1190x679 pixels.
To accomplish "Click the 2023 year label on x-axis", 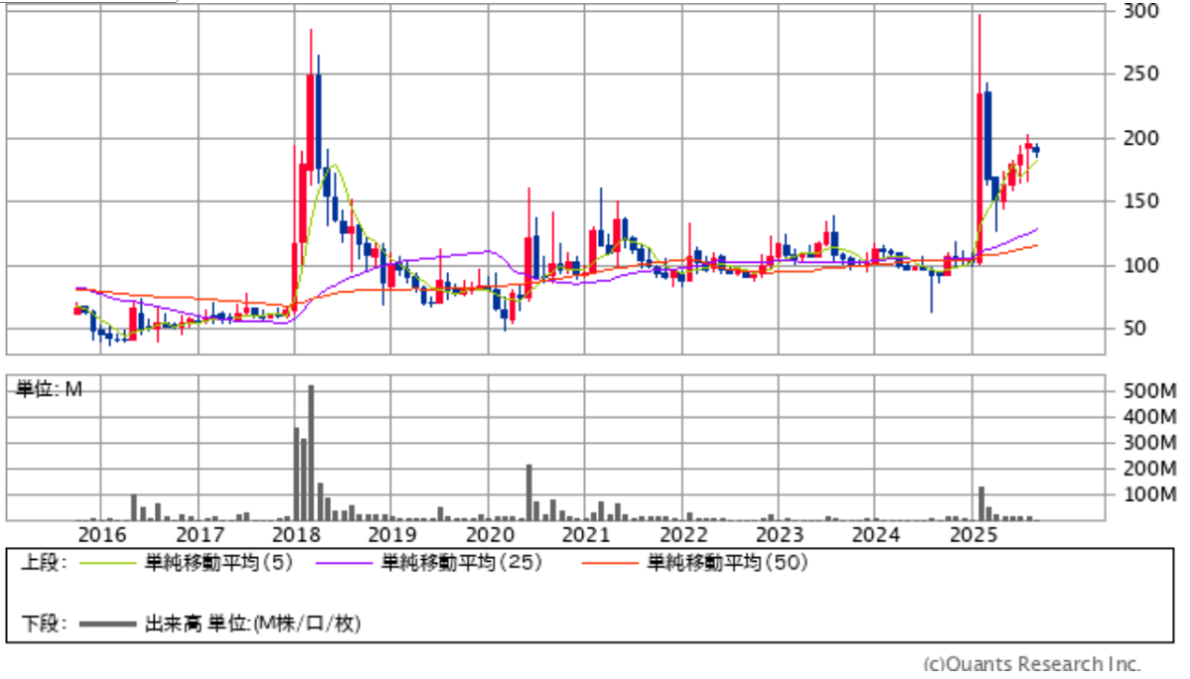I will (778, 535).
